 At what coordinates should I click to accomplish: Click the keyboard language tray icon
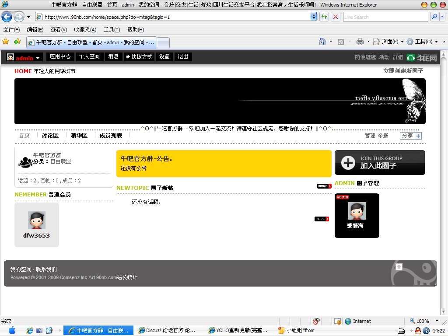401,331
